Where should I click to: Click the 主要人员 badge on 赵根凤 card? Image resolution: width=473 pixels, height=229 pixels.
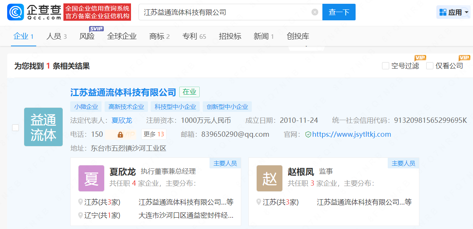pyautogui.click(x=404, y=163)
